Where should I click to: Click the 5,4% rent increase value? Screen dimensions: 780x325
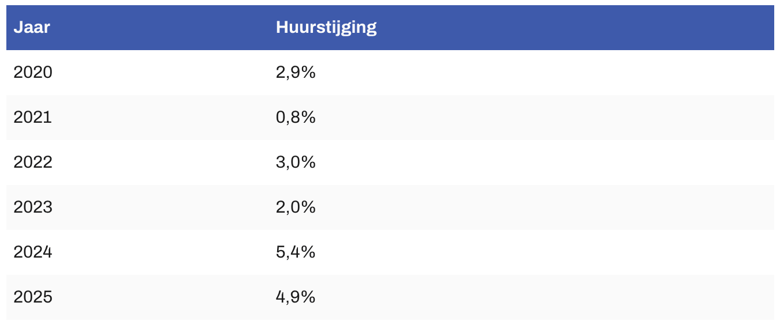296,252
